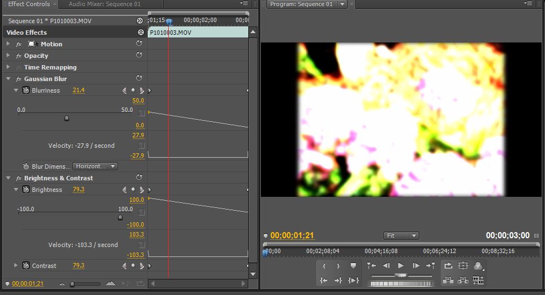
Task: Click the Brightness slider handle
Action: coord(120,217)
